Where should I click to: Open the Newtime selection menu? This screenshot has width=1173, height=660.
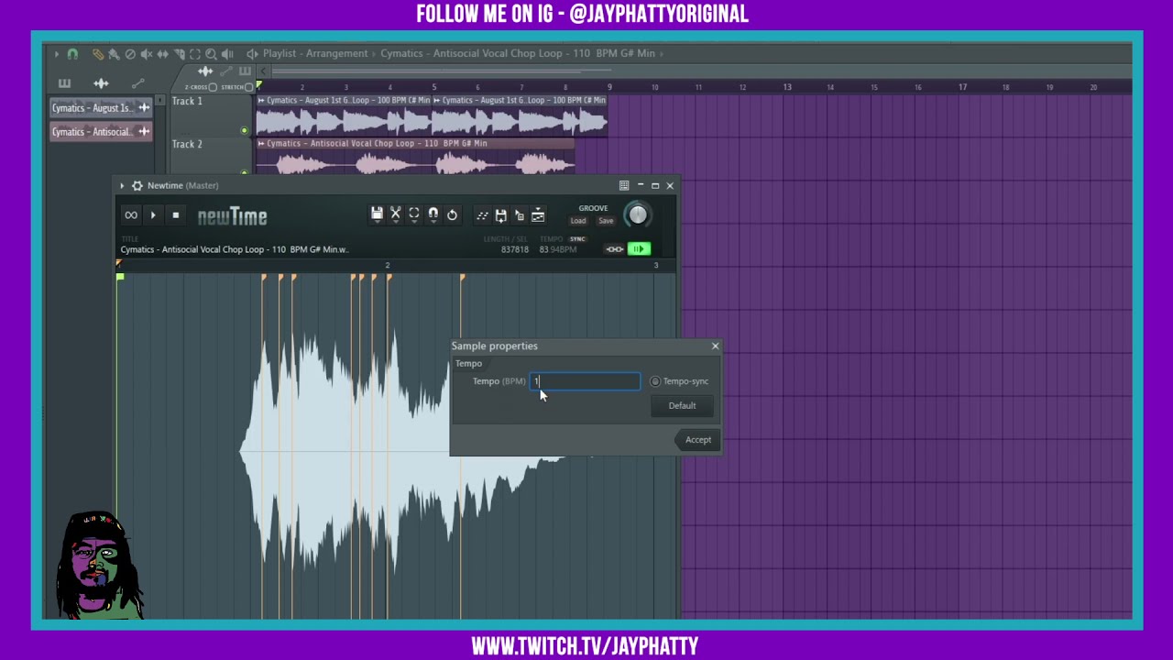[x=414, y=214]
